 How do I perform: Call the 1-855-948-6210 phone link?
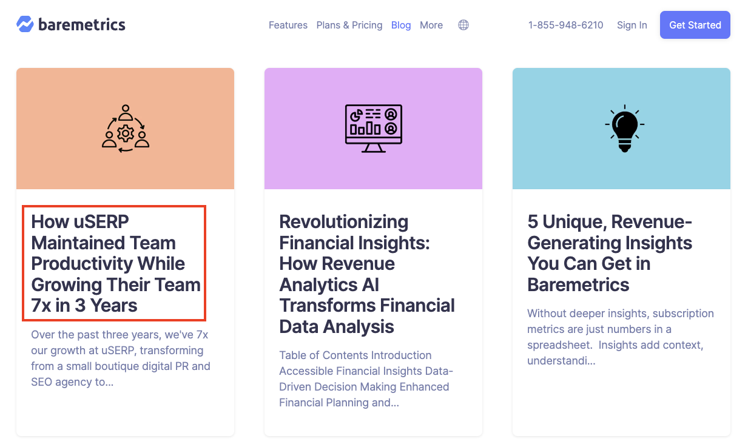point(566,25)
